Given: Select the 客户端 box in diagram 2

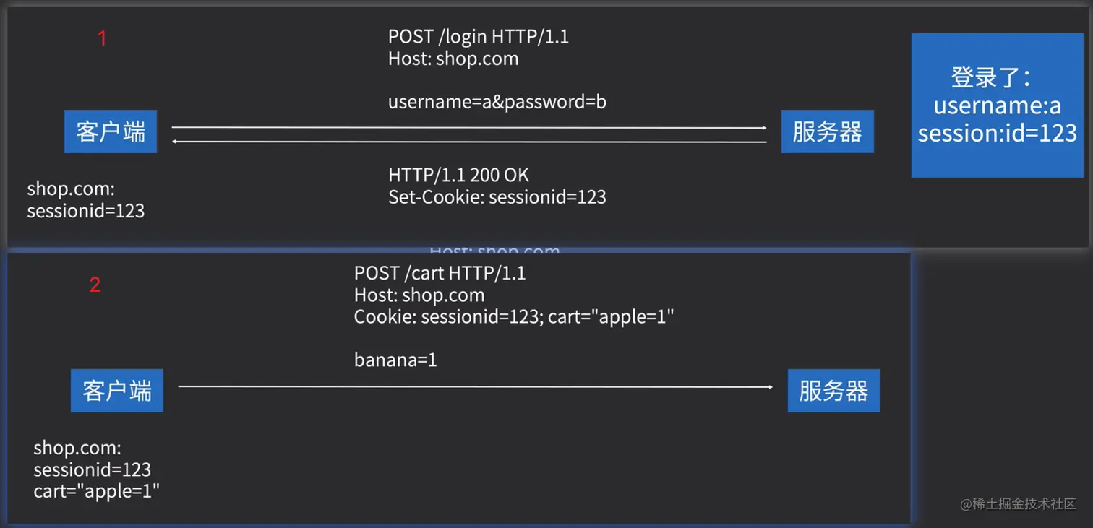Looking at the screenshot, I should tap(116, 391).
